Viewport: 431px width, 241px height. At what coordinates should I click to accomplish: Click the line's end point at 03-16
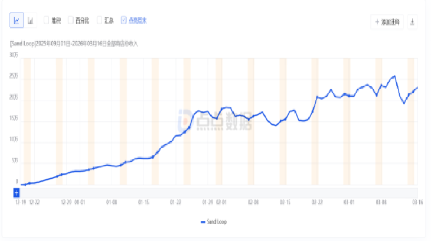coord(417,87)
